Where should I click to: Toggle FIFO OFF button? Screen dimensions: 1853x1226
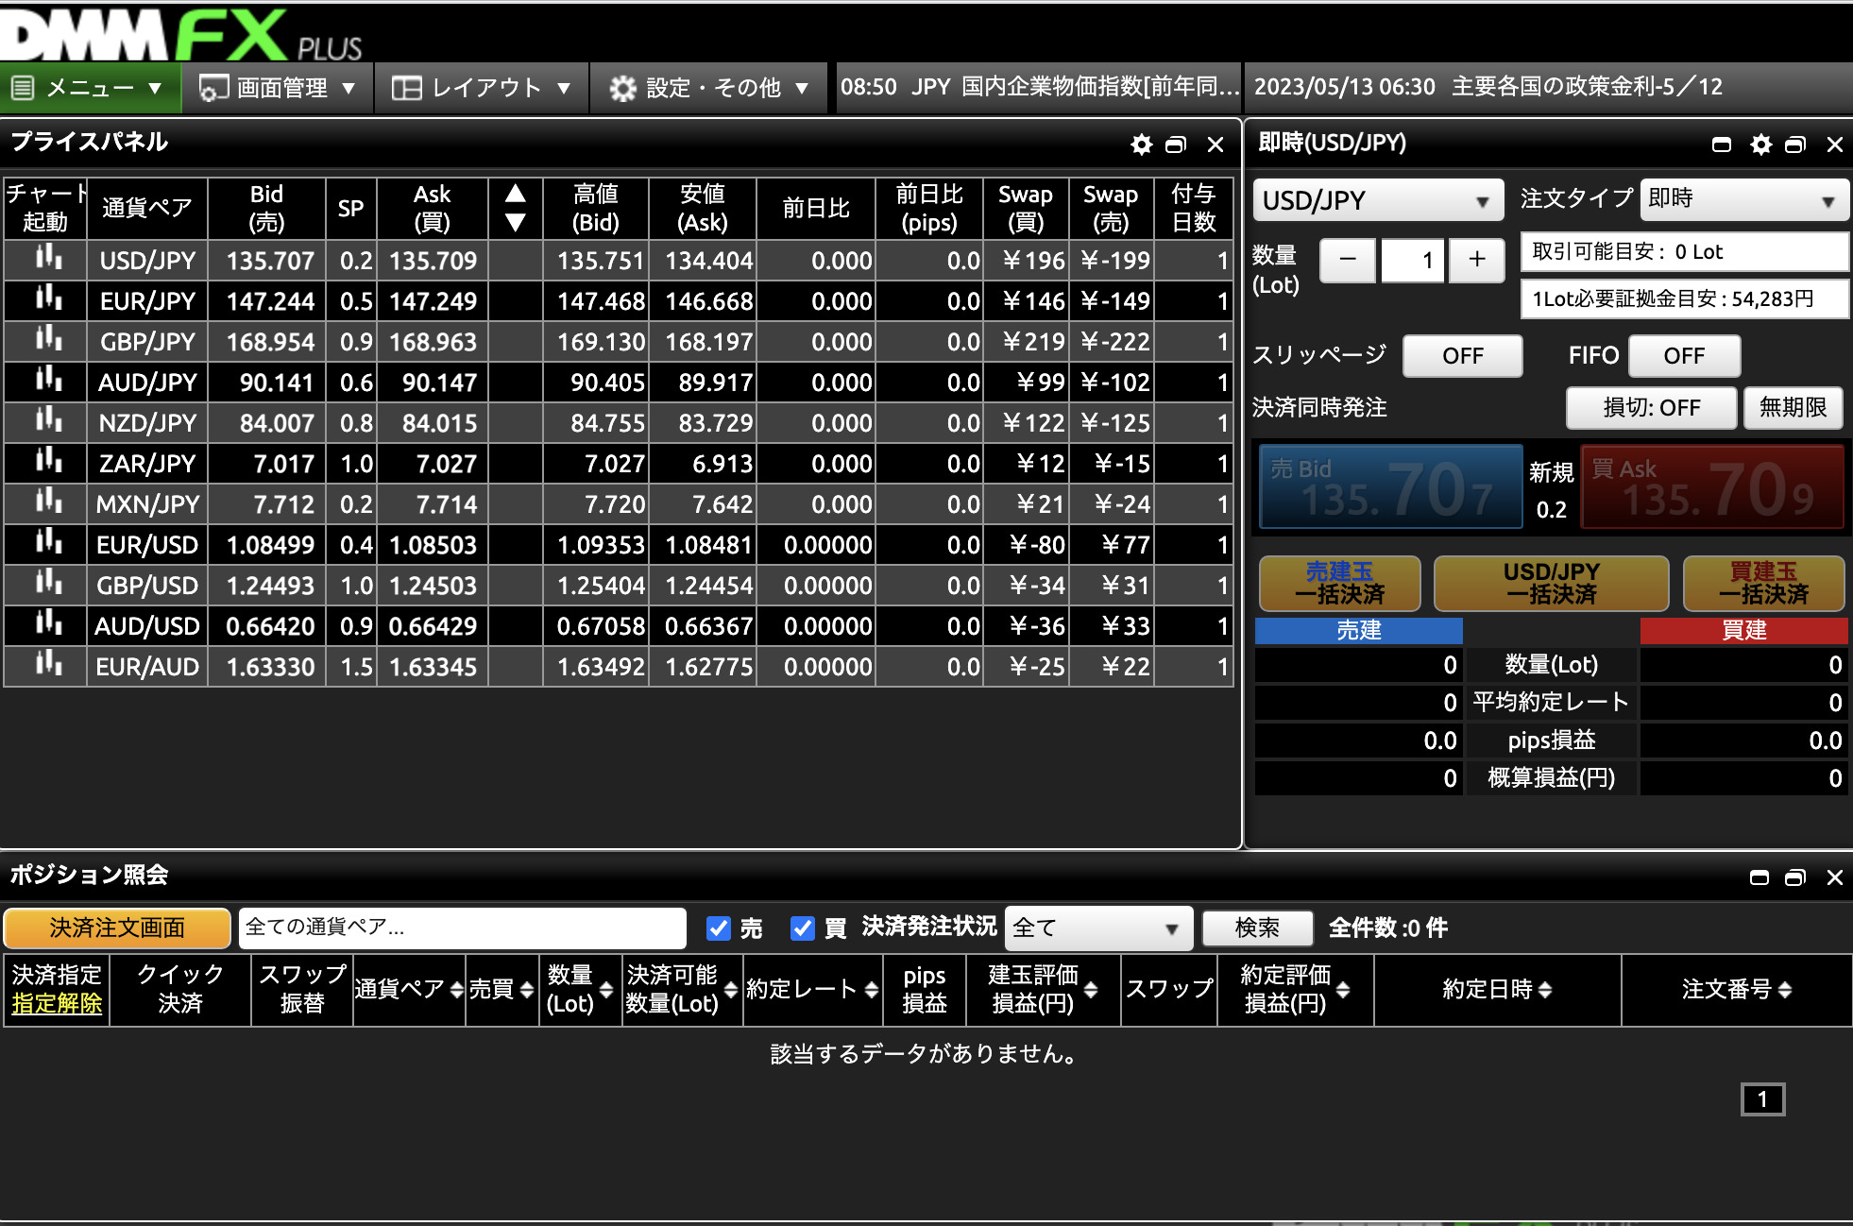point(1684,356)
